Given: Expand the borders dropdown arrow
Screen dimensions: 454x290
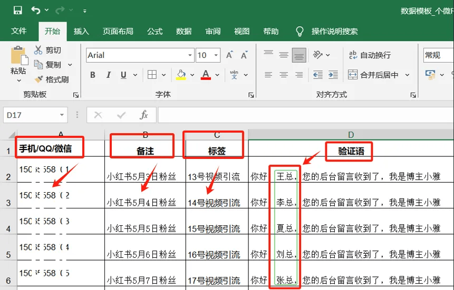Looking at the screenshot, I should 163,75.
